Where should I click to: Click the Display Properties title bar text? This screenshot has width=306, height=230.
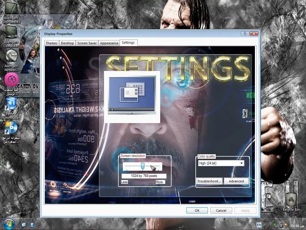58,34
